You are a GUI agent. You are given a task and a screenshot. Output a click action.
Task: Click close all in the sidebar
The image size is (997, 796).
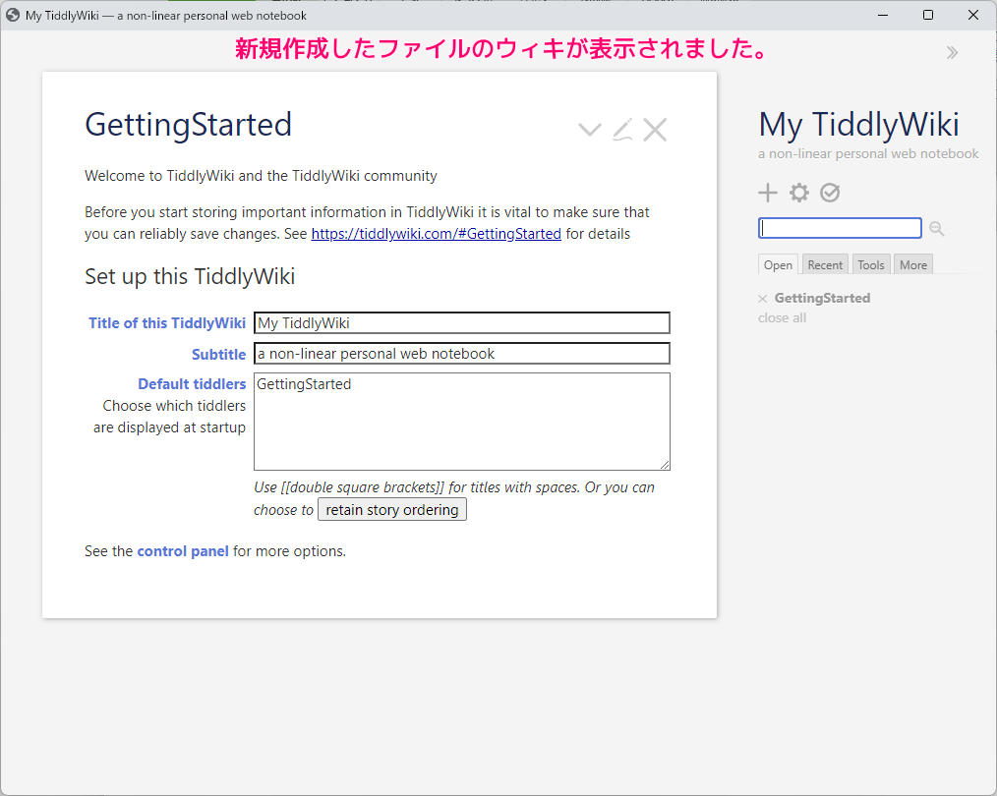coord(782,317)
